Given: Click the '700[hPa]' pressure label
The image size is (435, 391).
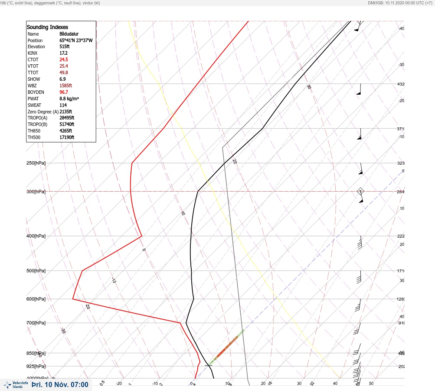Looking at the screenshot, I should coord(36,323).
